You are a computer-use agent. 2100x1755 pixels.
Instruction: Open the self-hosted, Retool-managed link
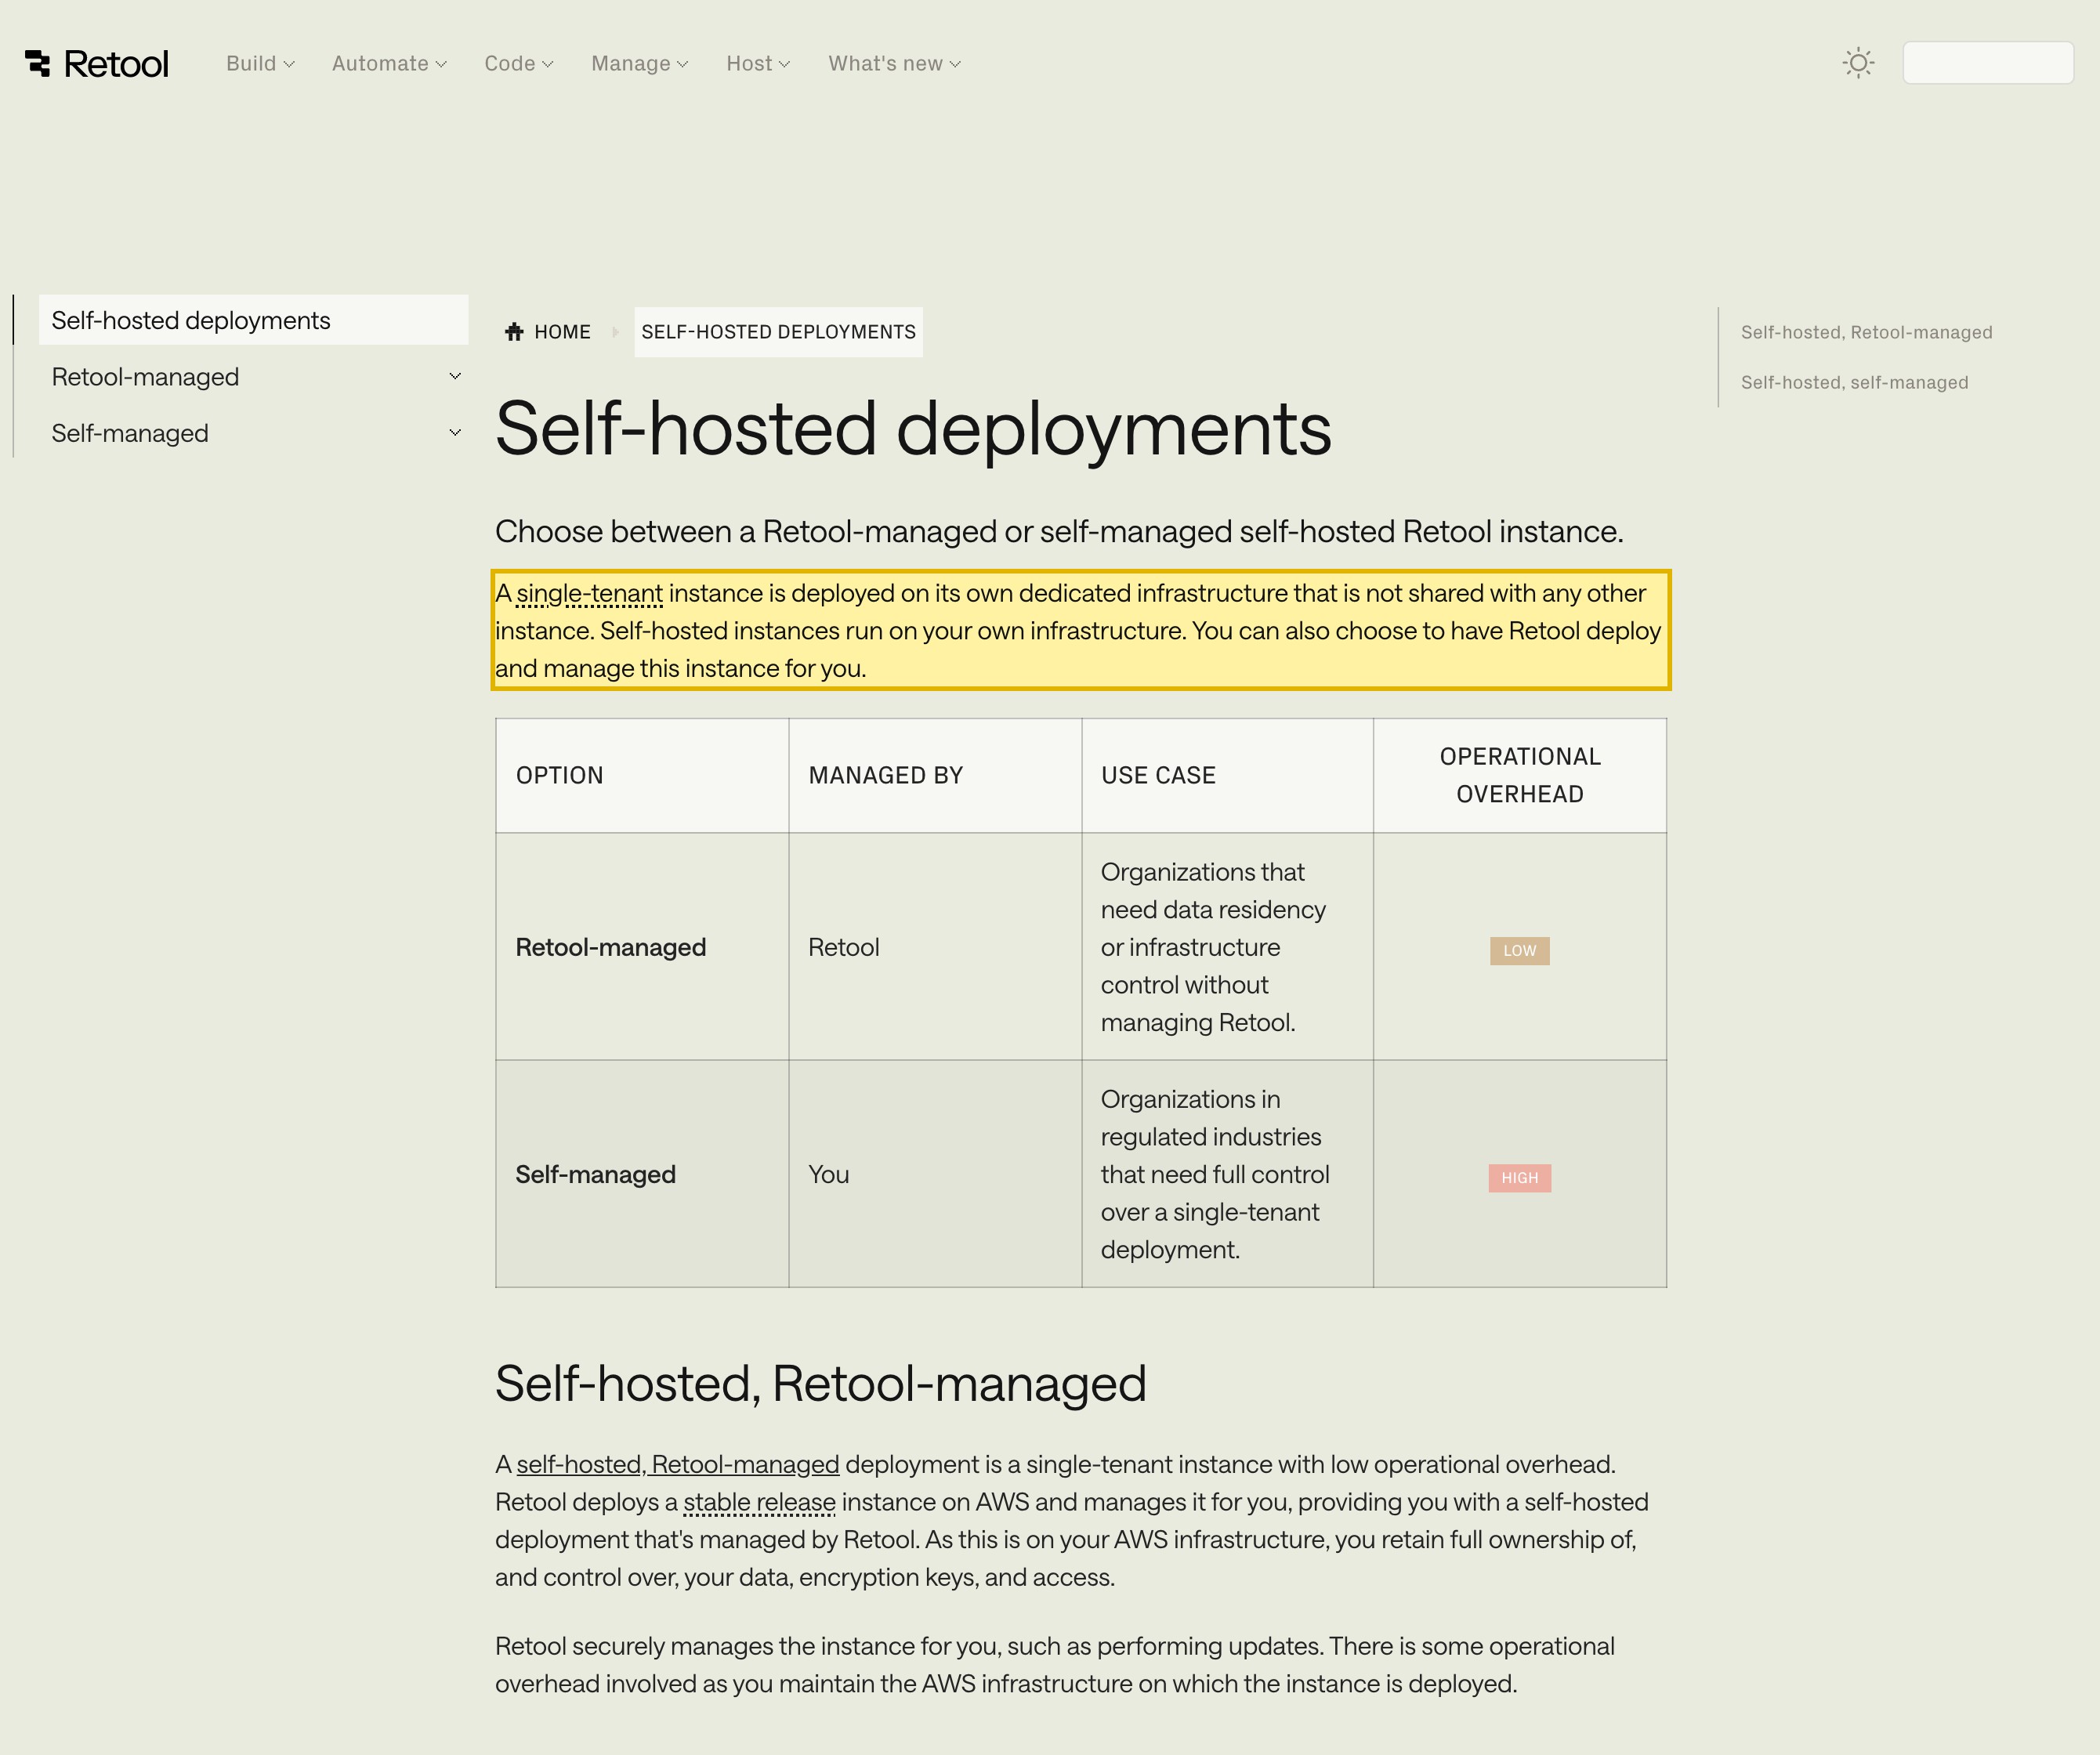click(677, 1464)
